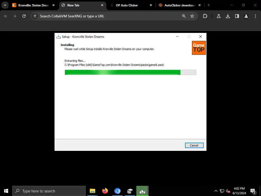Open the Windows Start menu
This screenshot has height=196, width=261.
click(6, 191)
